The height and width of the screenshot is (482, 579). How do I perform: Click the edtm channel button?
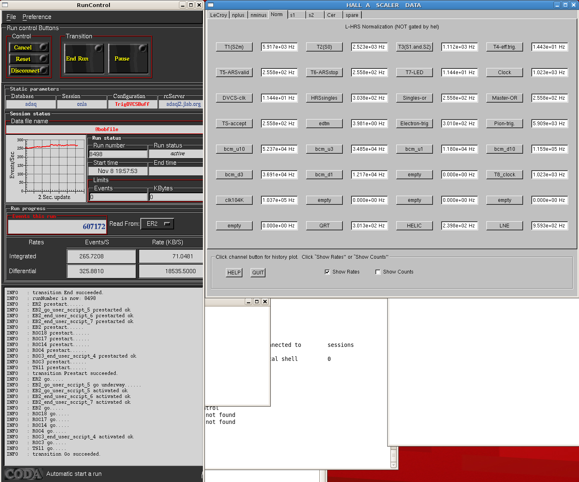coord(324,124)
